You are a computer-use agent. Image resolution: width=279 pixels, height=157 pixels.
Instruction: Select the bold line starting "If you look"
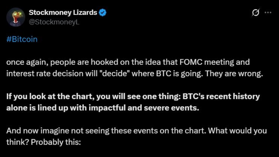[133, 97]
